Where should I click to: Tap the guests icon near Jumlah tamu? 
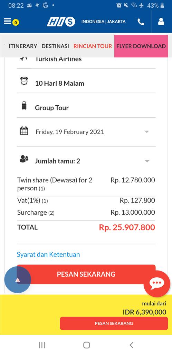24,159
